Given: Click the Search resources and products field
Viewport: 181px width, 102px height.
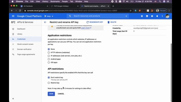Looking at the screenshot, I should 98,16.
